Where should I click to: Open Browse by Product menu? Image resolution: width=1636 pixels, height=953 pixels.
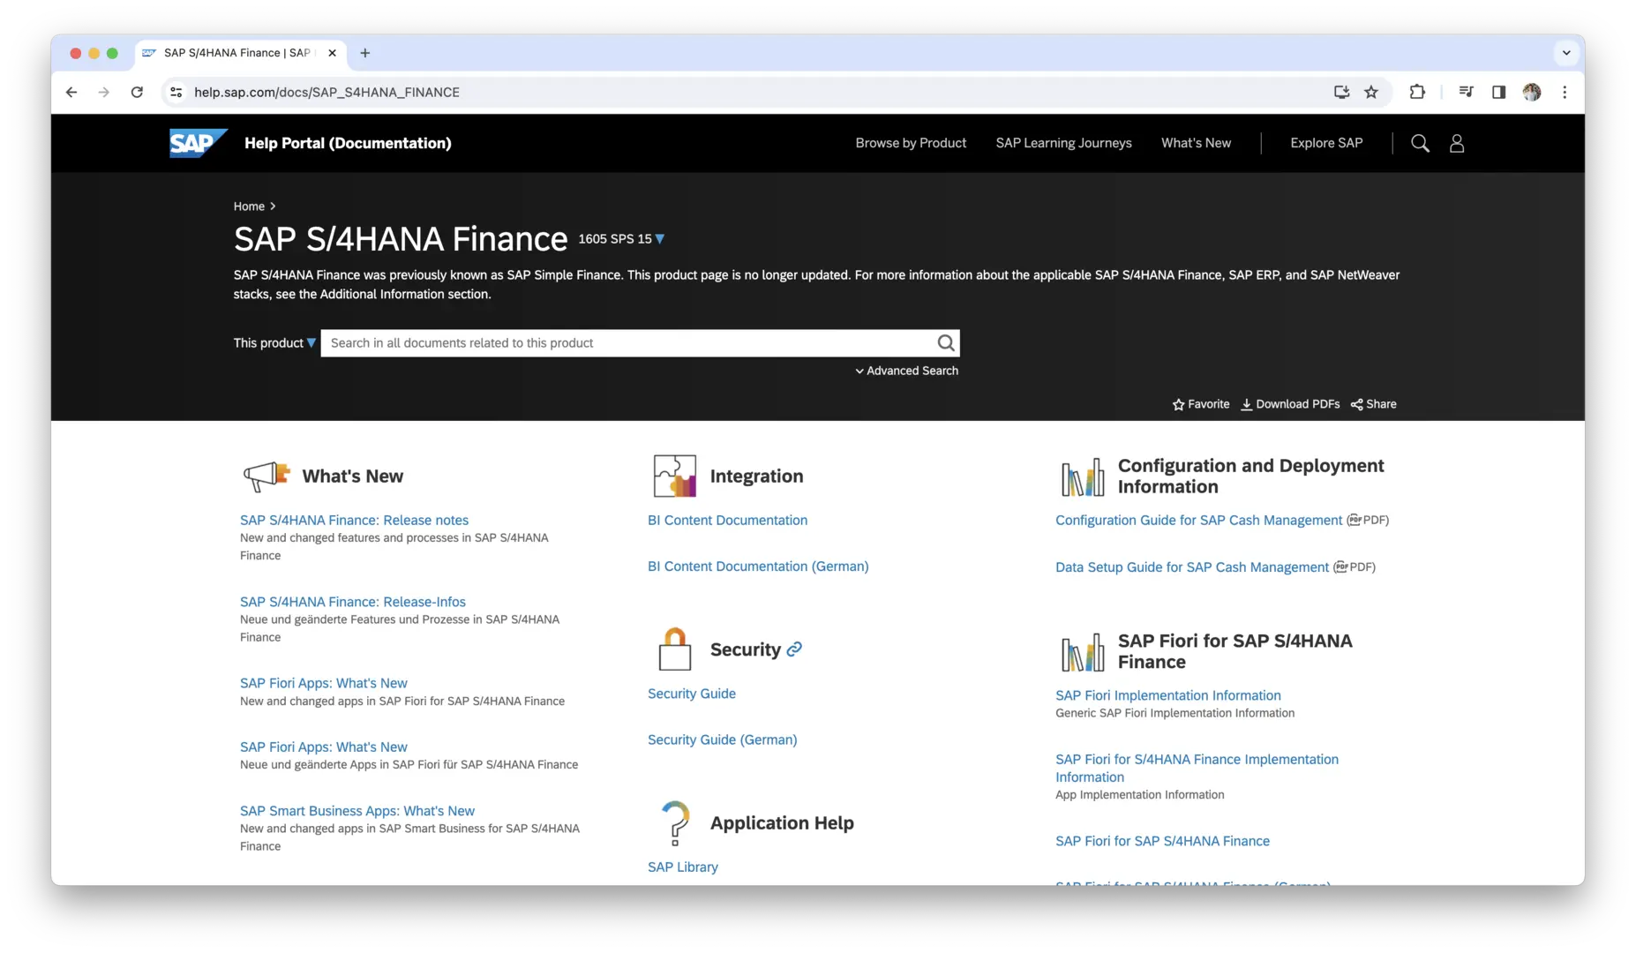pyautogui.click(x=911, y=143)
